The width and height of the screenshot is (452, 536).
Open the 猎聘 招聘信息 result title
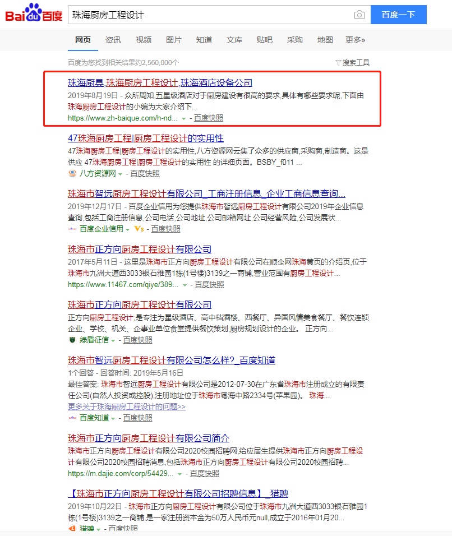[x=178, y=493]
